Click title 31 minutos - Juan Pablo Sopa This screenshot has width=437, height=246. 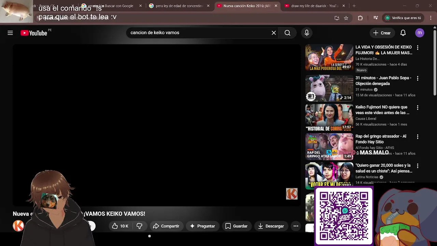(383, 81)
